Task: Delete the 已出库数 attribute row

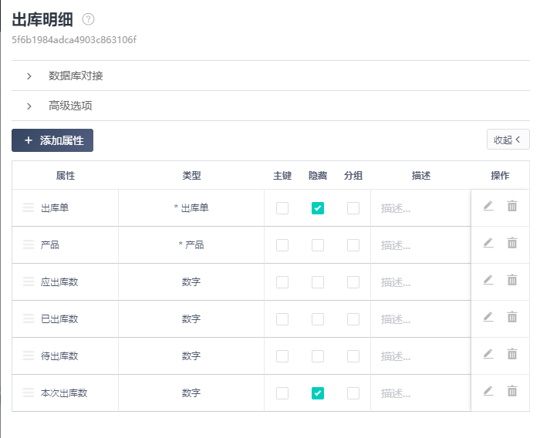Action: (512, 317)
